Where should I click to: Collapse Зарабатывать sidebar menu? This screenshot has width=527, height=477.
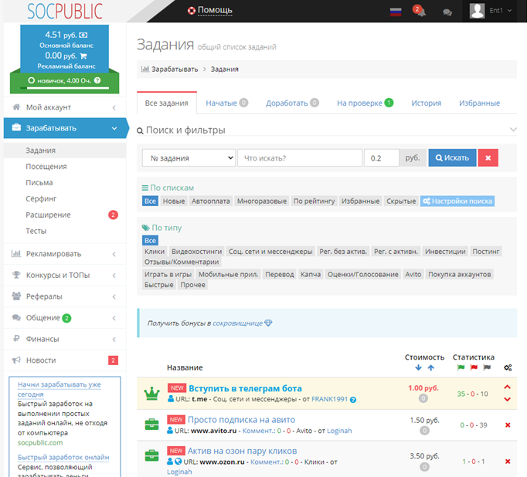coord(65,128)
